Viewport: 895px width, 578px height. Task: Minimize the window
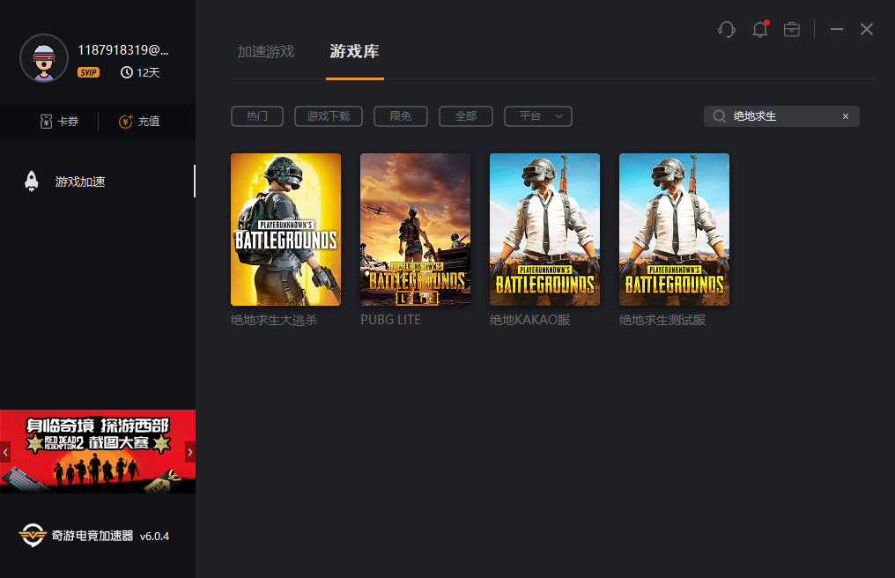pyautogui.click(x=837, y=29)
